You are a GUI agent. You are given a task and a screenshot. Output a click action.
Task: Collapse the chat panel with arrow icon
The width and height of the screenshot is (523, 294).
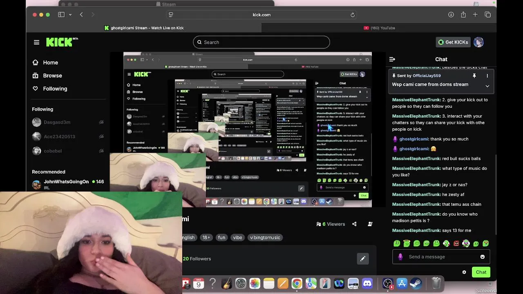pyautogui.click(x=392, y=59)
